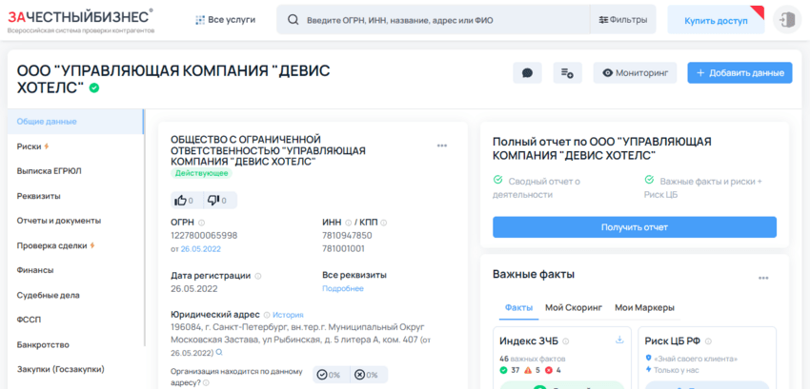Click the orange 5 warning facts indicator
Viewport: 810px width, 389px height.
click(x=532, y=370)
